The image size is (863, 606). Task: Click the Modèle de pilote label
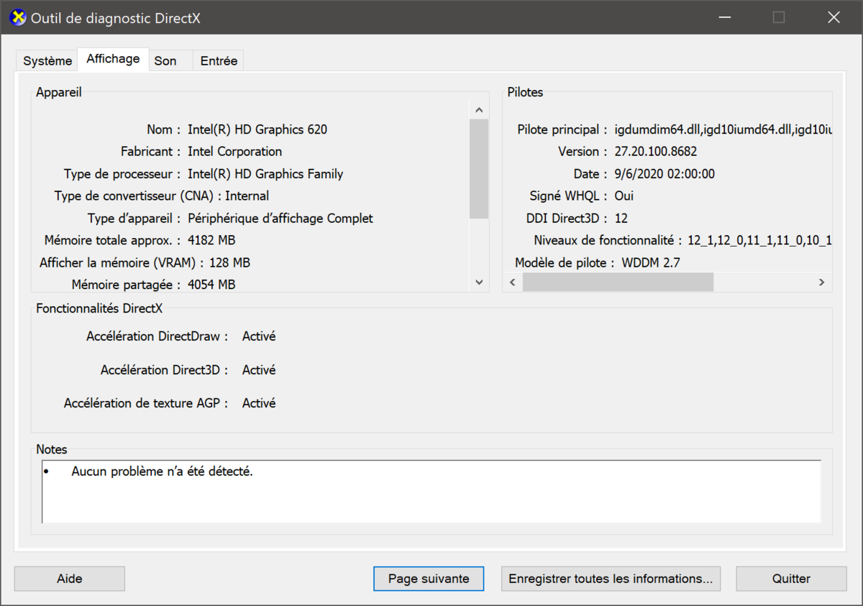[x=565, y=262]
